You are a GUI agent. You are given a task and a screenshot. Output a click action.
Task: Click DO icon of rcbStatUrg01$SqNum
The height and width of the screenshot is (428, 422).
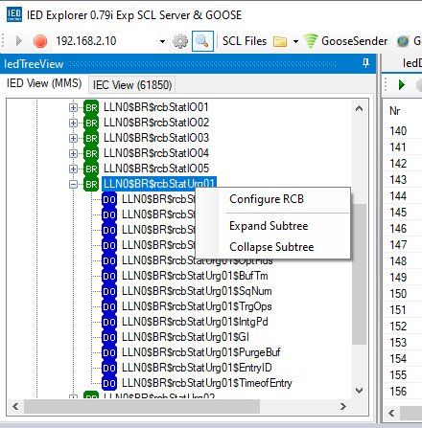[109, 291]
